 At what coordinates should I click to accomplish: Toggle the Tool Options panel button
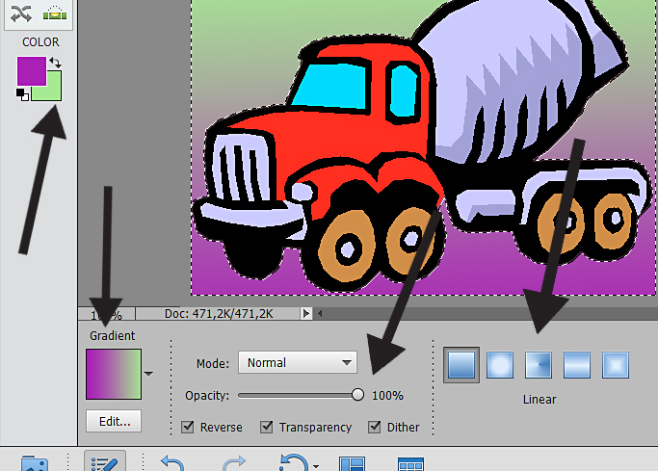click(x=102, y=464)
